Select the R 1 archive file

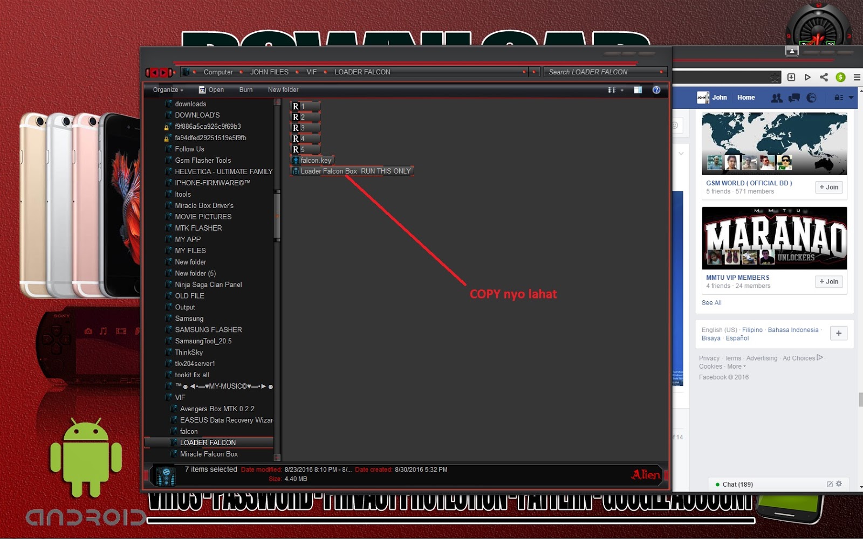305,106
